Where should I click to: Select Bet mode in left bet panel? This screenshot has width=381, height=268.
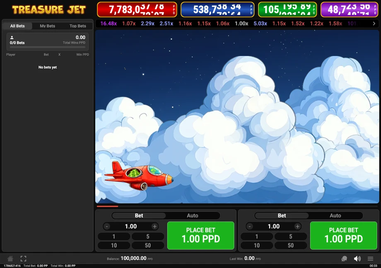point(139,215)
